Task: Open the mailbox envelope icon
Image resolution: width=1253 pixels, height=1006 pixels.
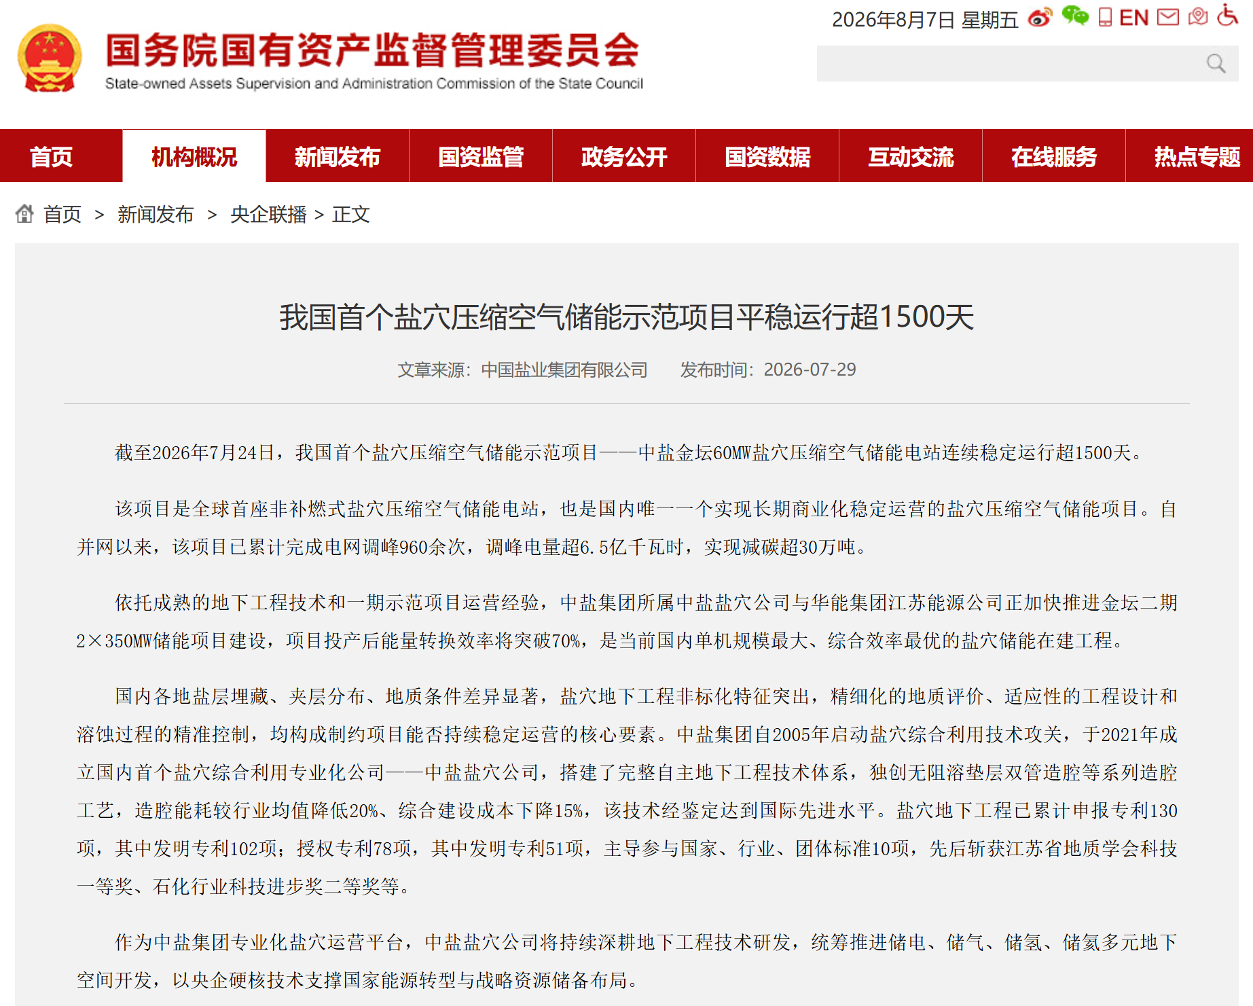Action: click(x=1167, y=17)
